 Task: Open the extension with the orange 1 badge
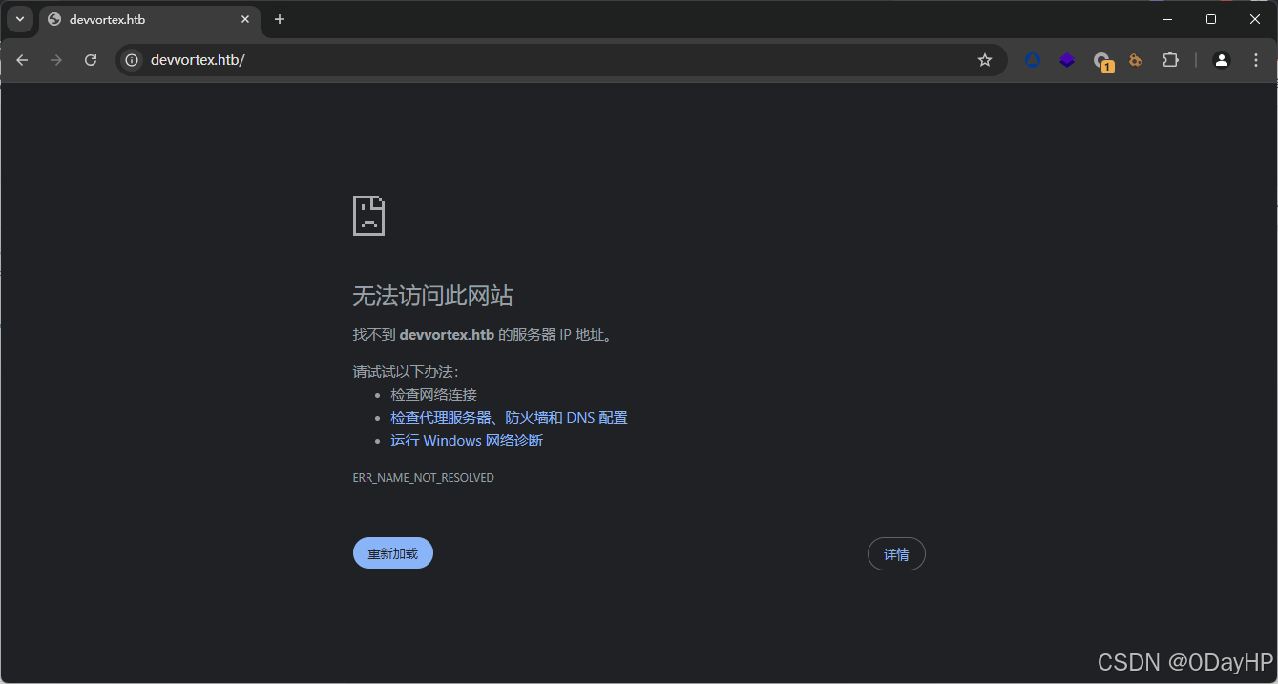click(x=1102, y=59)
